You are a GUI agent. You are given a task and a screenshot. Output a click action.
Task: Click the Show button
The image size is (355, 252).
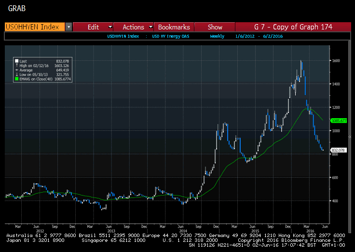pyautogui.click(x=215, y=27)
